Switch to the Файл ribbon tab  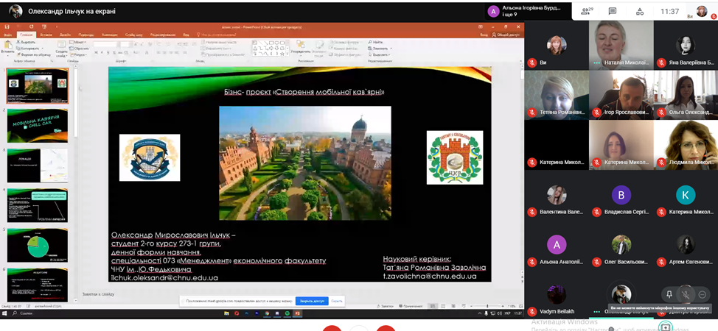point(8,35)
